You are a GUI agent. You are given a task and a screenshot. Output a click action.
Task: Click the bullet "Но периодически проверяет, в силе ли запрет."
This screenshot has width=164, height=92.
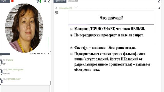pyautogui.click(x=109, y=35)
